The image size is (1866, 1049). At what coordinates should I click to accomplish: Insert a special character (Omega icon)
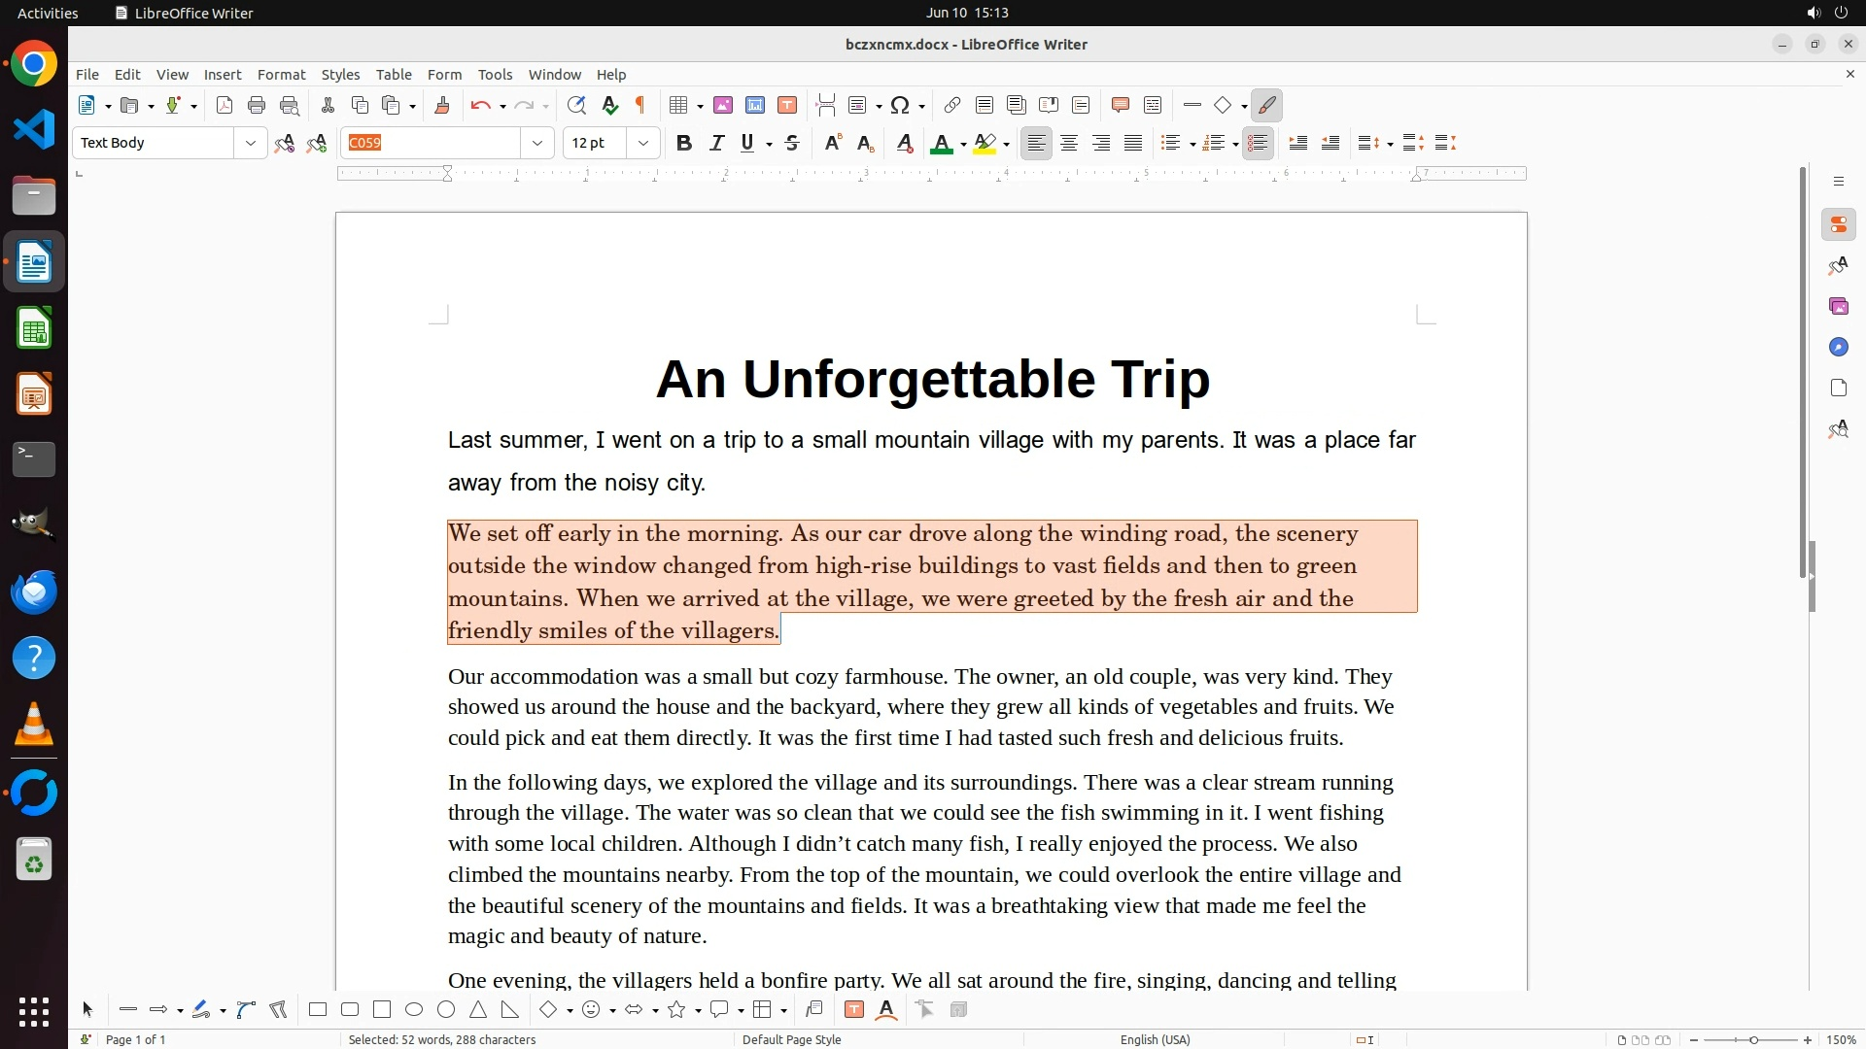[900, 106]
